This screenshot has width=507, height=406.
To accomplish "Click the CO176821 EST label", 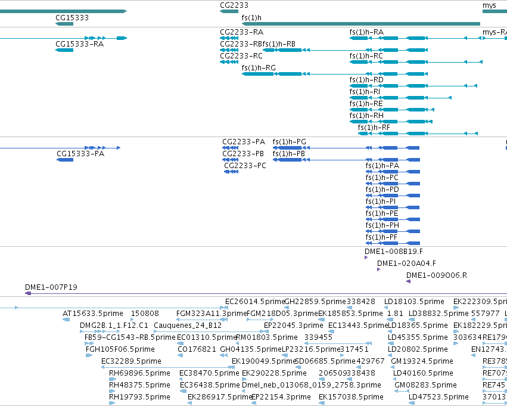I will 197,349.
